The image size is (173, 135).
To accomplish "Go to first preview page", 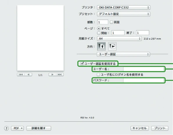I will [21, 74].
